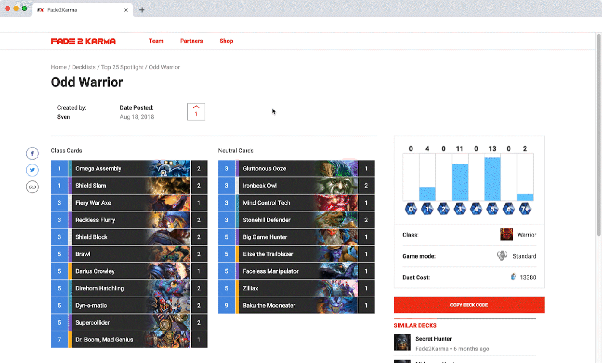
Task: Open the Team menu
Action: pyautogui.click(x=156, y=41)
